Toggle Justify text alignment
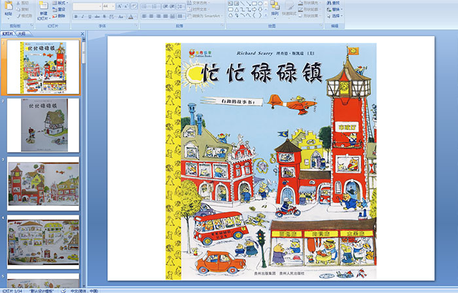The image size is (458, 293). (166, 16)
